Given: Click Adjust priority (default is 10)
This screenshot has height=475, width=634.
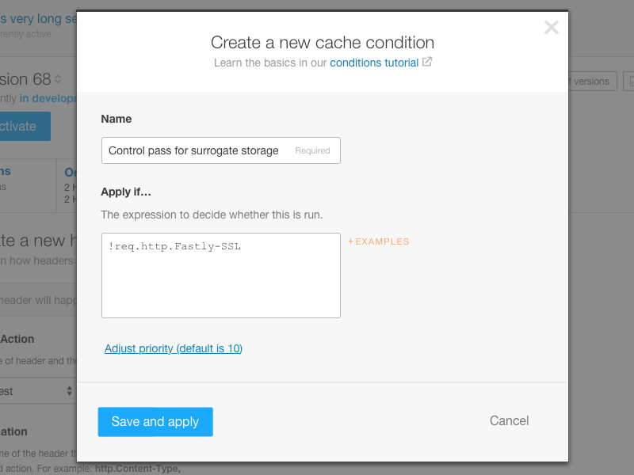Looking at the screenshot, I should click(173, 348).
